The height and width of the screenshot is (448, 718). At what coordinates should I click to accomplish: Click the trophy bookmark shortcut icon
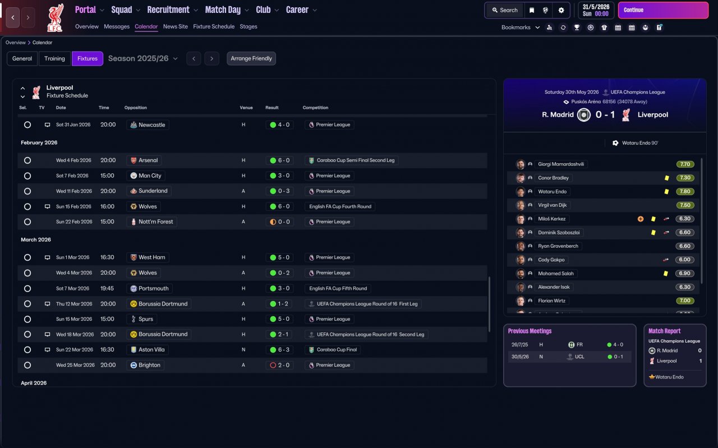[577, 27]
